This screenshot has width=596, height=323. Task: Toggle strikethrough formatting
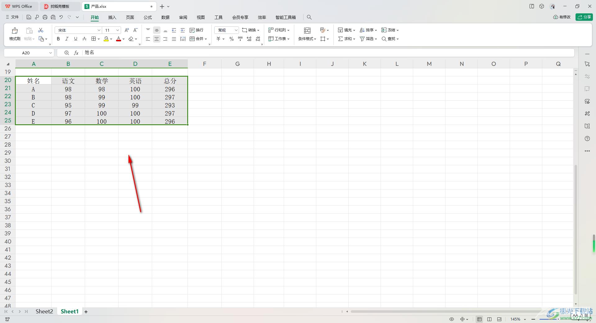pos(84,39)
